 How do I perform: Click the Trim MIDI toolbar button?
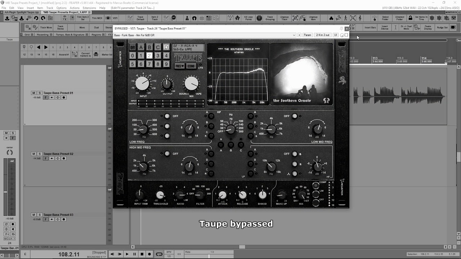click(97, 18)
